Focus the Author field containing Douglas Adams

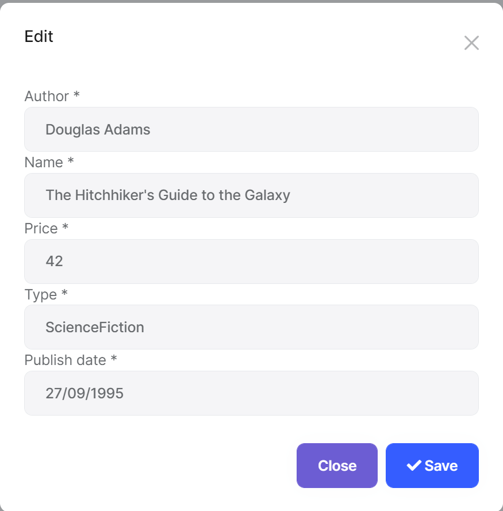point(251,129)
